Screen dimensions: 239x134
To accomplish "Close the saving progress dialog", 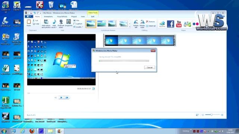I will pyautogui.click(x=153, y=51).
